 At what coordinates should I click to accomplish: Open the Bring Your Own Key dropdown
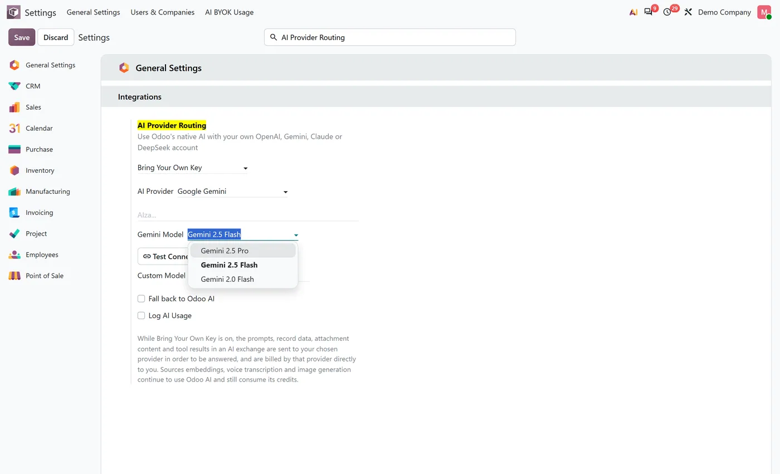(x=193, y=168)
